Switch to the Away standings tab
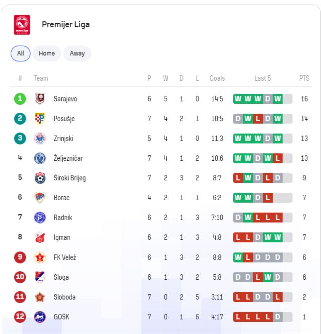 [x=77, y=54]
